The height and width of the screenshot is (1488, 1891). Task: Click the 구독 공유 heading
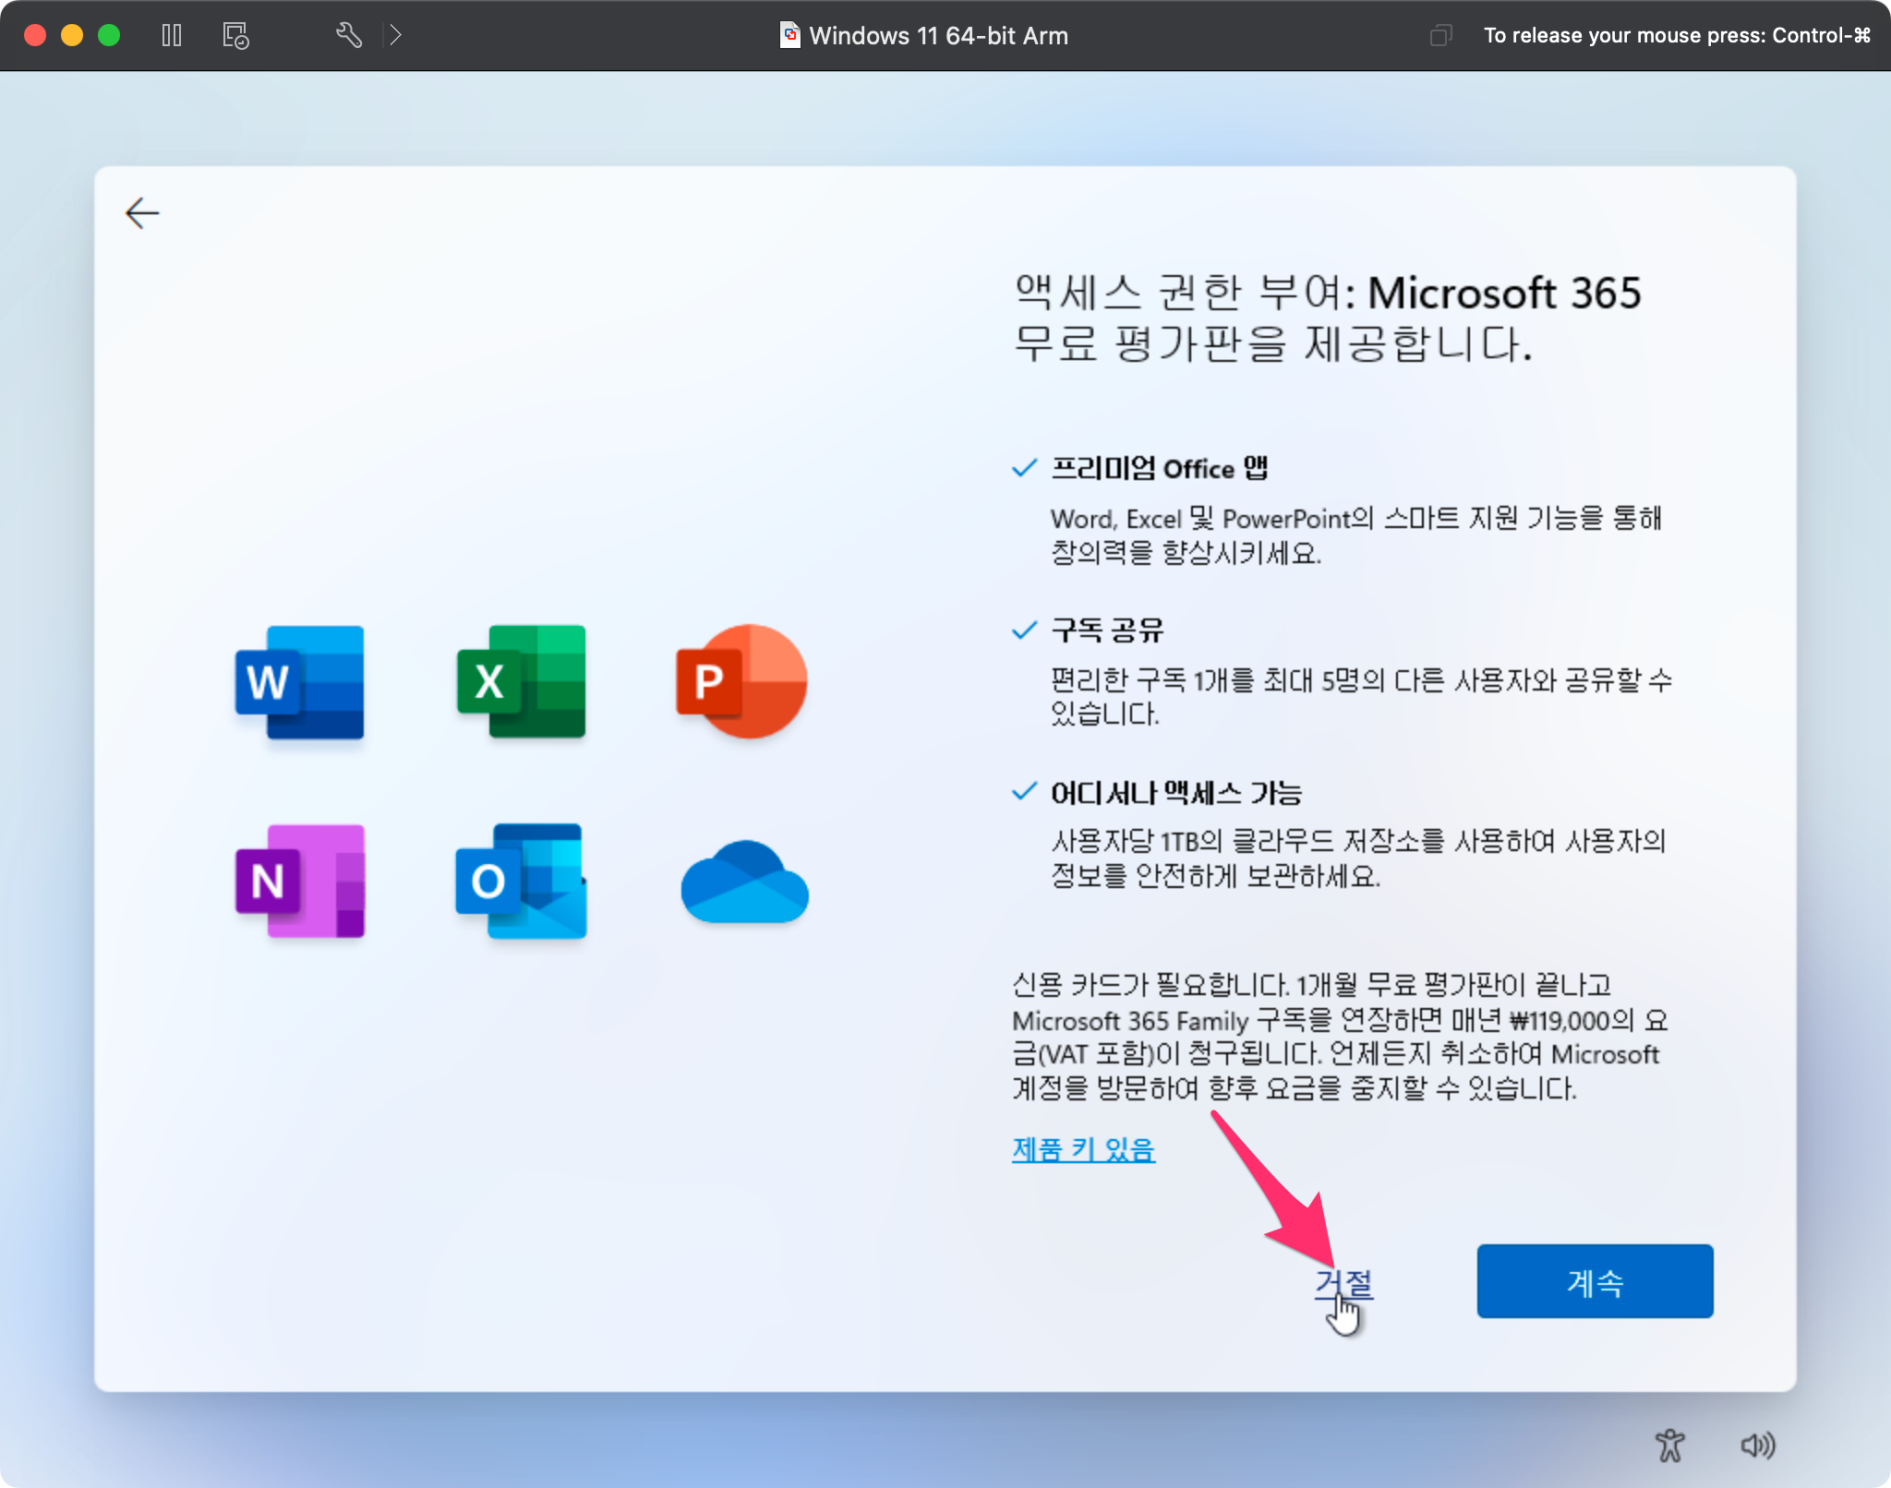1107,630
